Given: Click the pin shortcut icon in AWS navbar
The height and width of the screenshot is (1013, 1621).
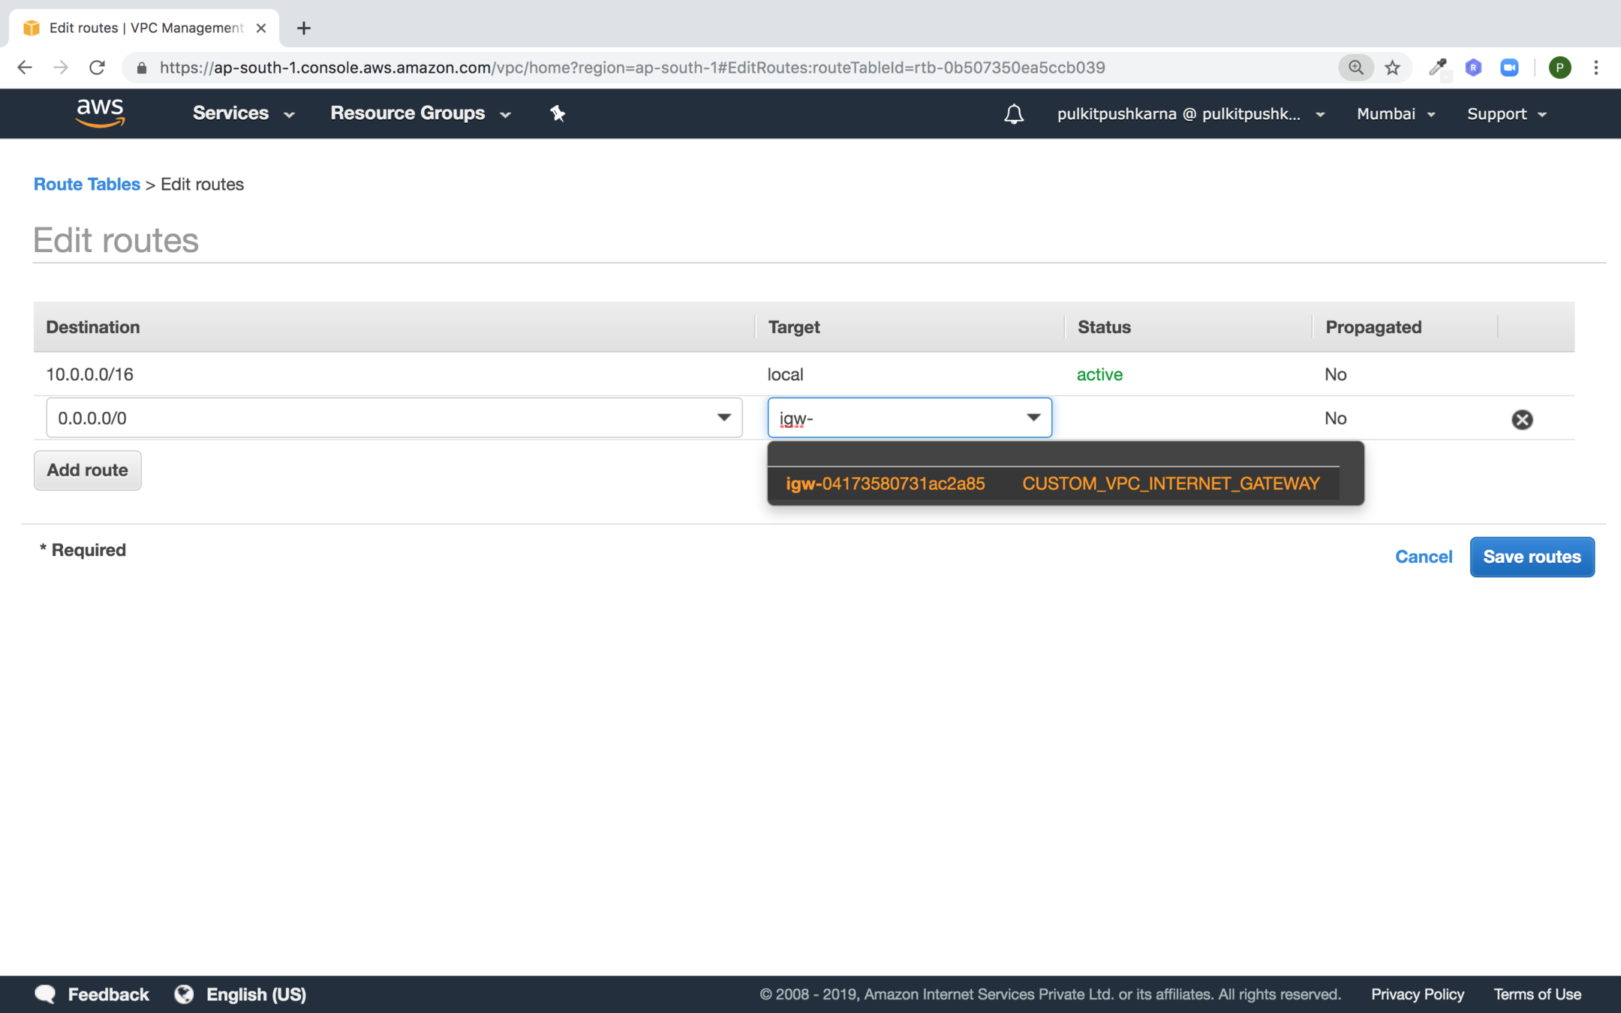Looking at the screenshot, I should pos(557,113).
